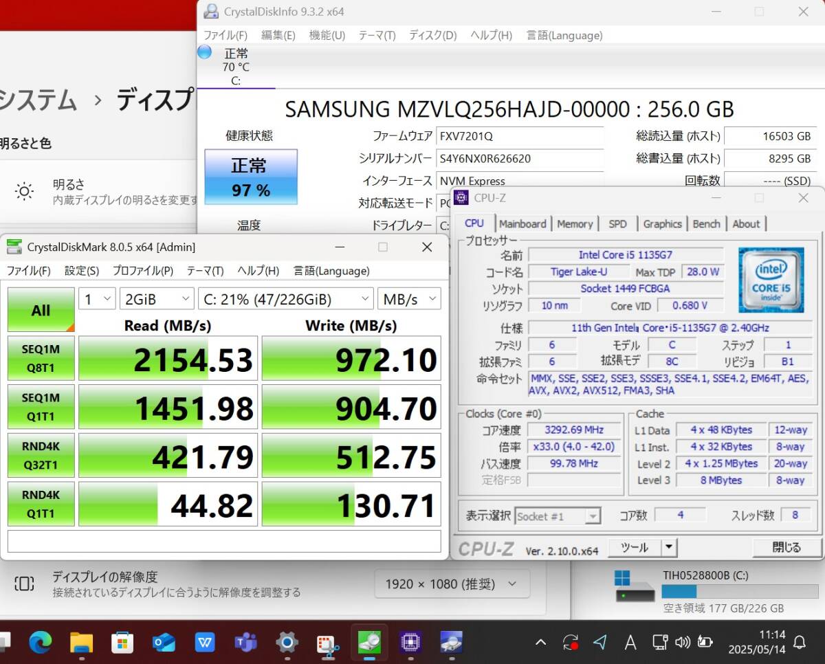Switch to the Mainboard tab in CPU-Z
825x664 pixels.
[522, 223]
